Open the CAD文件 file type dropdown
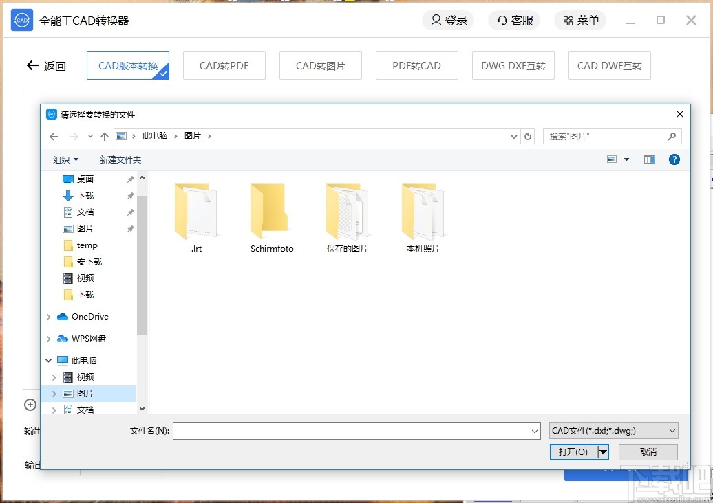 point(612,430)
